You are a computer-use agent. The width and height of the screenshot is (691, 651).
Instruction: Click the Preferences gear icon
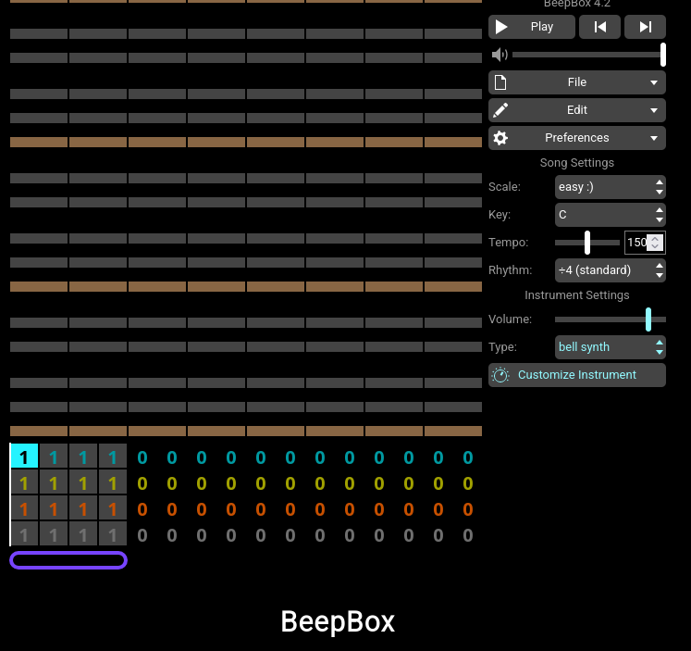pos(500,138)
